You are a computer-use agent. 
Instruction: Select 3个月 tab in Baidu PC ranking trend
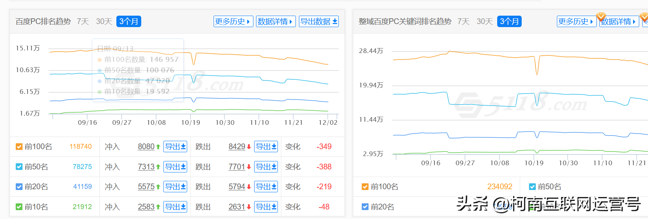129,21
